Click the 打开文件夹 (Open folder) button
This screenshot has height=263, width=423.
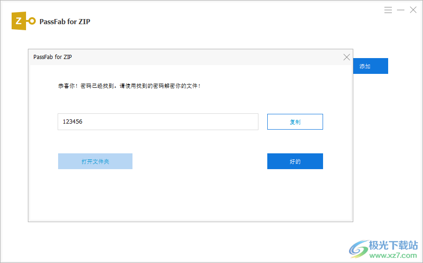point(95,161)
